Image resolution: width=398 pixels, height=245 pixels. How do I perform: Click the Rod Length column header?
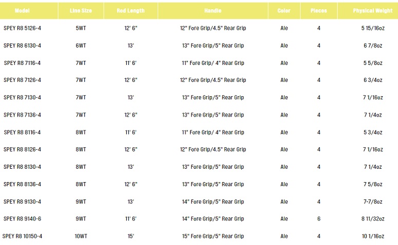point(131,11)
